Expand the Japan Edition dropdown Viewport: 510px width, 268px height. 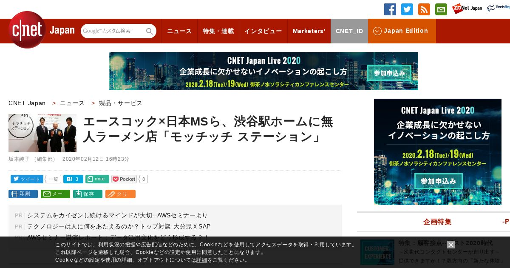tap(402, 31)
